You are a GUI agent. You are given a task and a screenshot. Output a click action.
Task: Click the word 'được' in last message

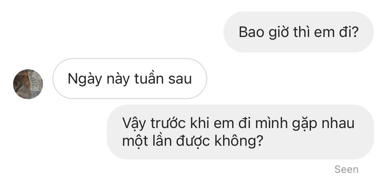[193, 141]
